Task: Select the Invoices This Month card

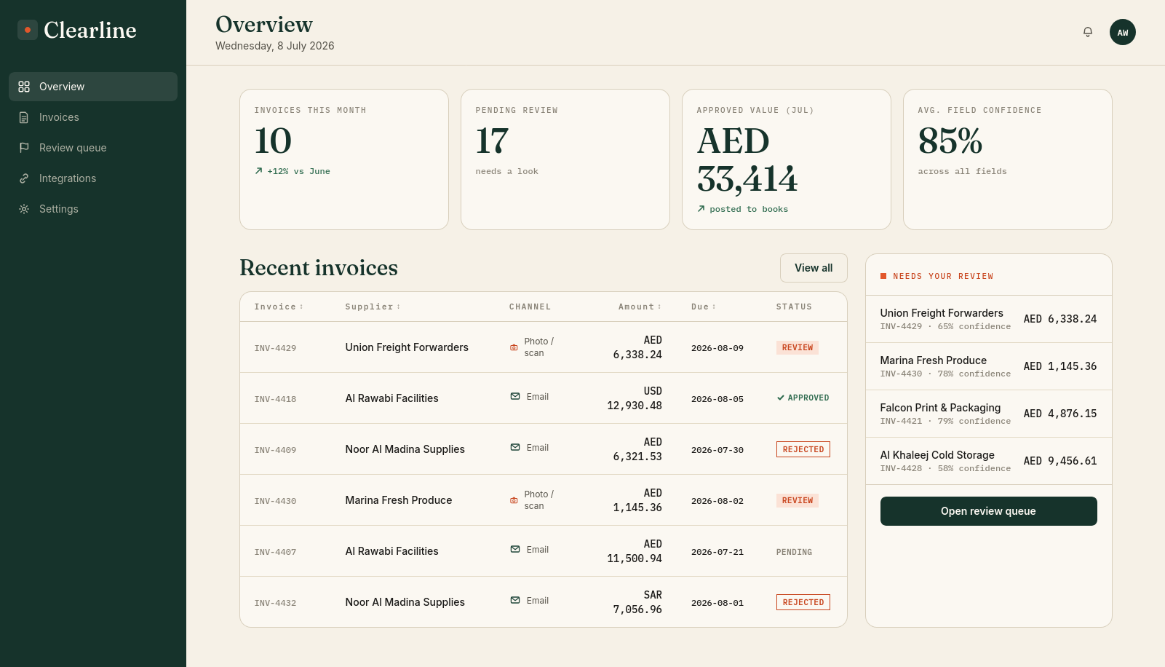Action: [344, 159]
